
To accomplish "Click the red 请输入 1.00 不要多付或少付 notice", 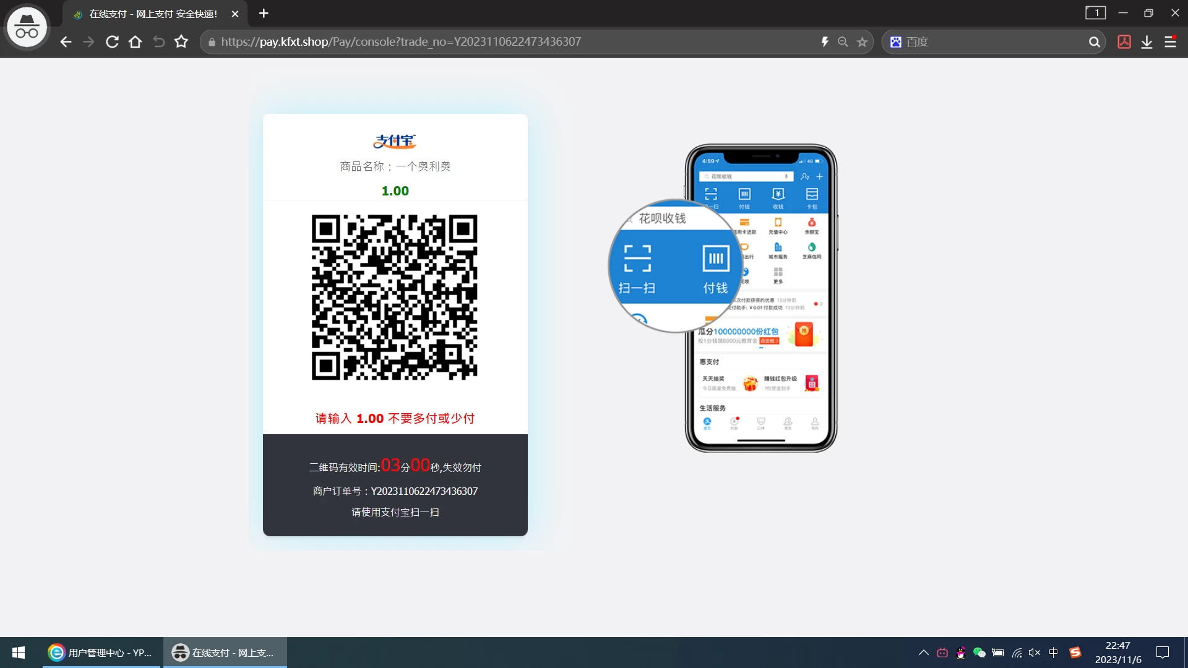I will (x=395, y=419).
